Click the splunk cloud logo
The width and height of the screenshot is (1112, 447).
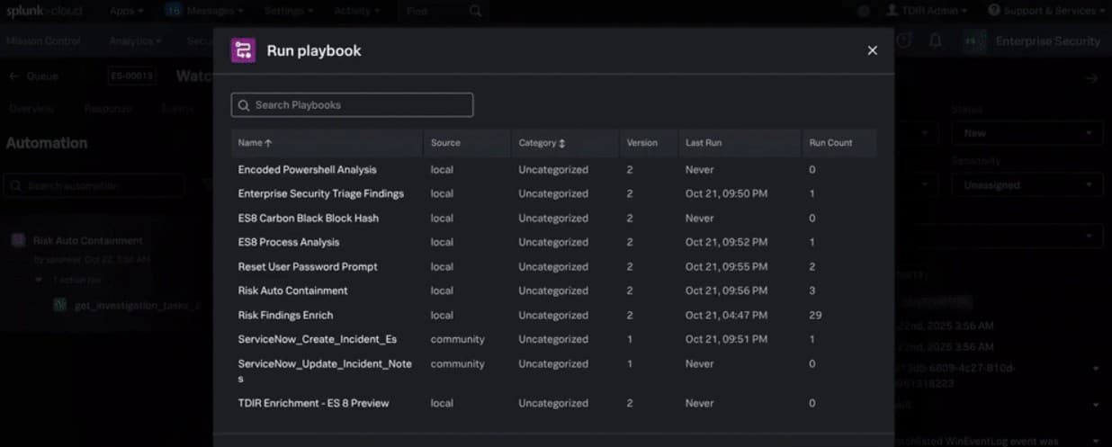44,11
